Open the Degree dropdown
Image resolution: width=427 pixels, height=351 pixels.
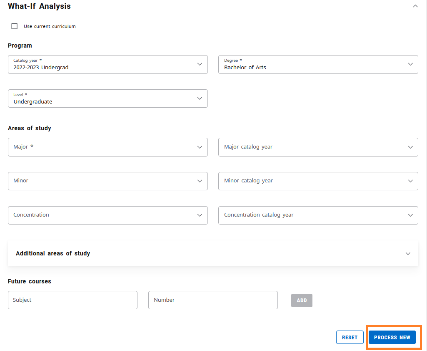(x=318, y=64)
